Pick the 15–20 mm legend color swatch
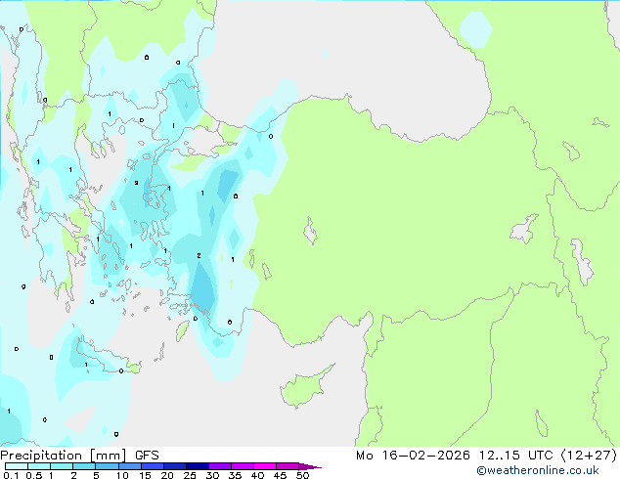The width and height of the screenshot is (620, 479). pos(152,466)
